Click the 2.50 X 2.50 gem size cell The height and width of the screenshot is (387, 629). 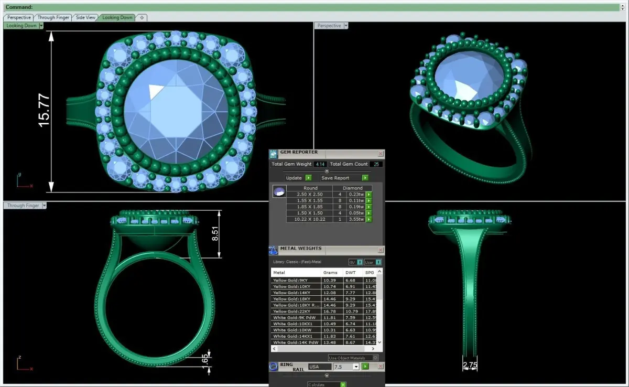click(x=310, y=194)
